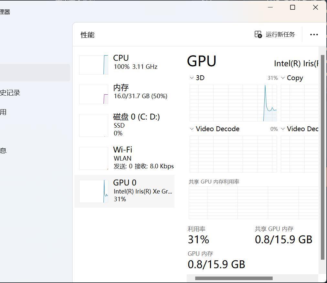Click the 运行新任务 button
This screenshot has width=327, height=283.
click(x=280, y=34)
